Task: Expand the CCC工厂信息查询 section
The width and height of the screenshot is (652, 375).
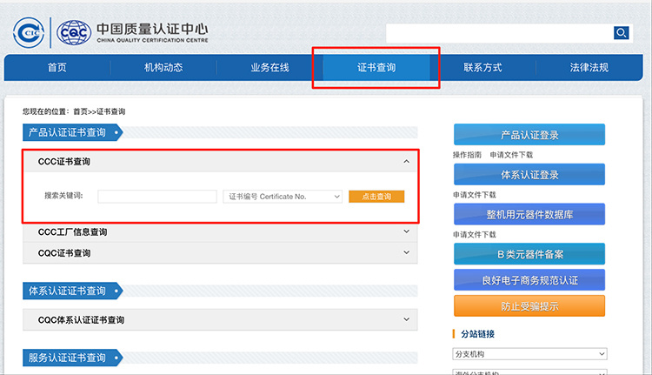Action: point(406,232)
